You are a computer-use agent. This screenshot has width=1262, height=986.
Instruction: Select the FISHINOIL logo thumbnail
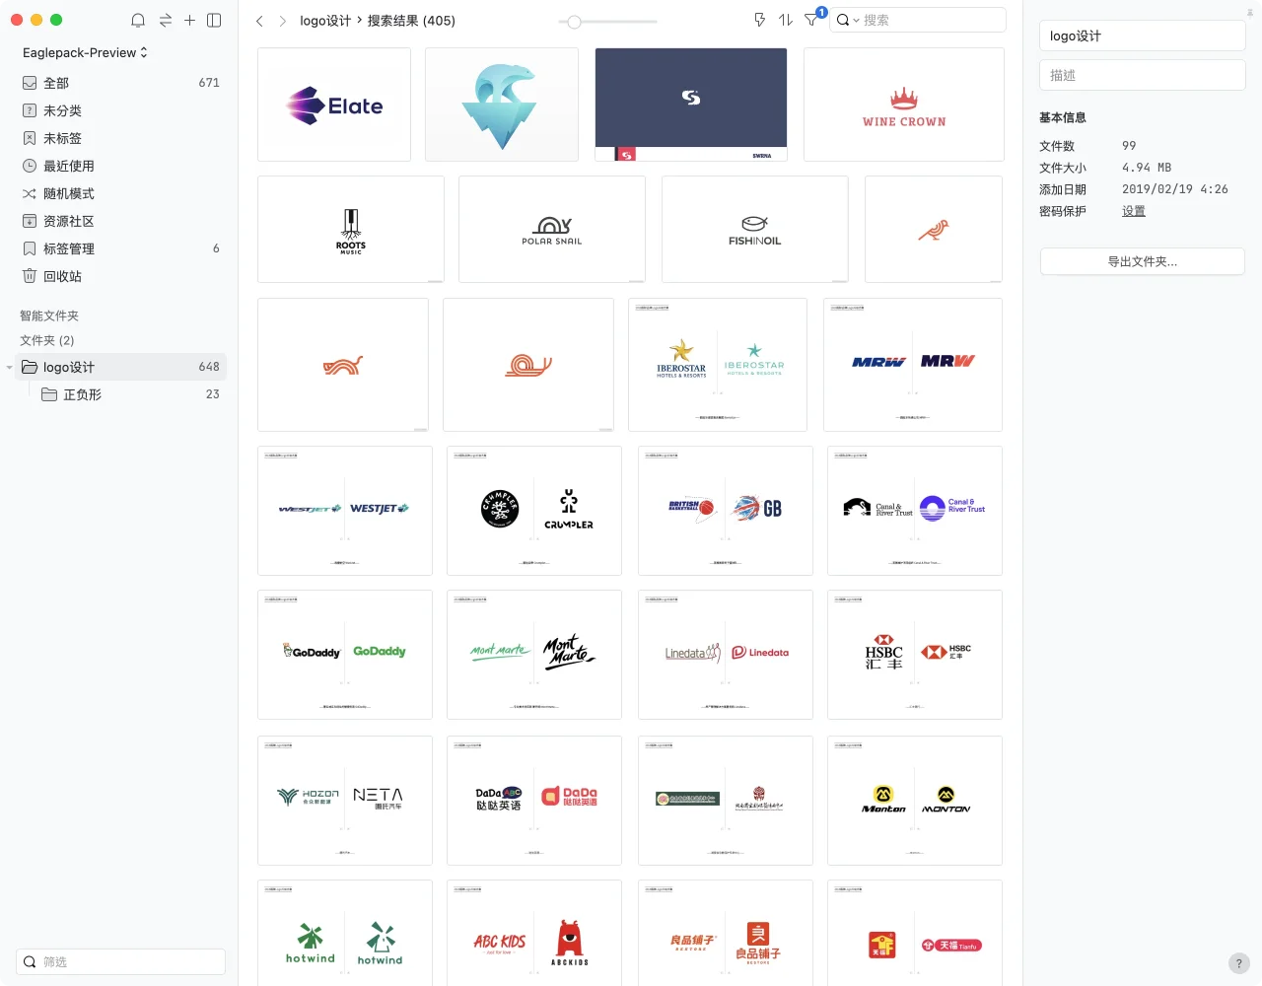click(755, 230)
